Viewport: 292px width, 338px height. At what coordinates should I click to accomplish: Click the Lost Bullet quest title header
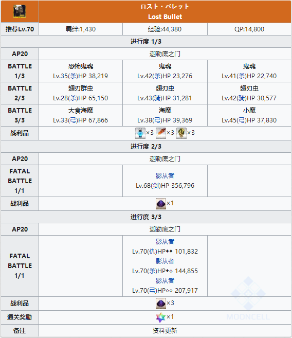pyautogui.click(x=165, y=12)
